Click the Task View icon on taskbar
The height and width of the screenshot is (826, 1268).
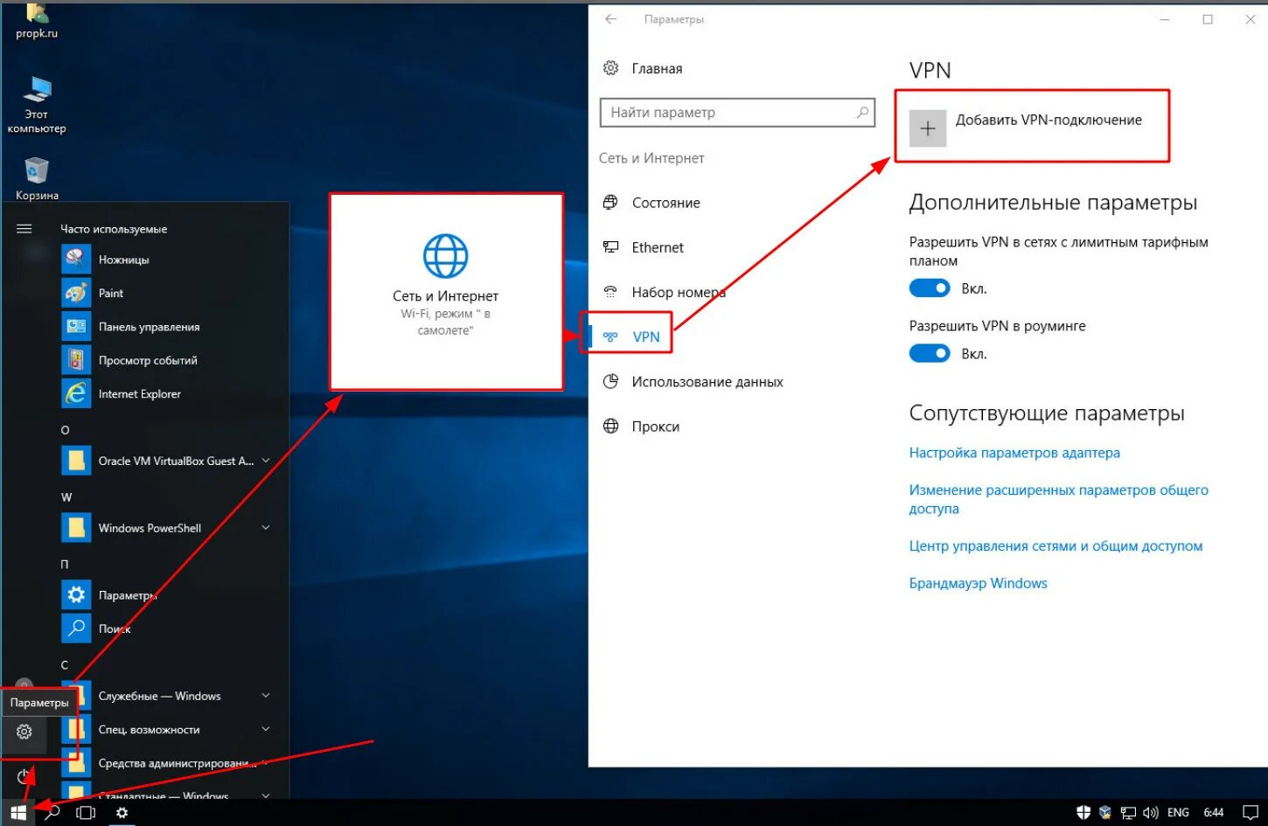click(x=85, y=812)
